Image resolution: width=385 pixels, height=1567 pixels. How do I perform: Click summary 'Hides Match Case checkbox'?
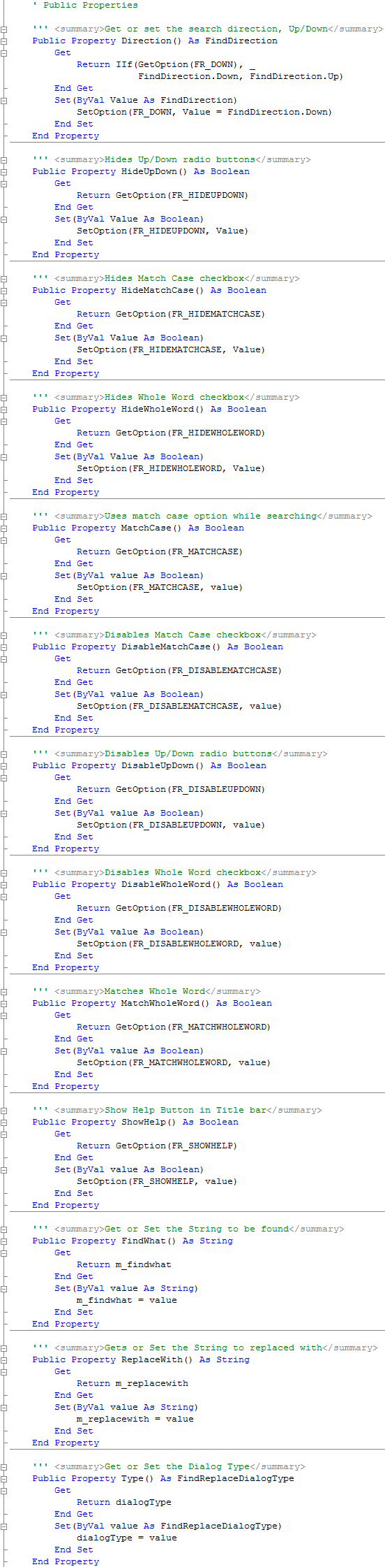pyautogui.click(x=174, y=278)
